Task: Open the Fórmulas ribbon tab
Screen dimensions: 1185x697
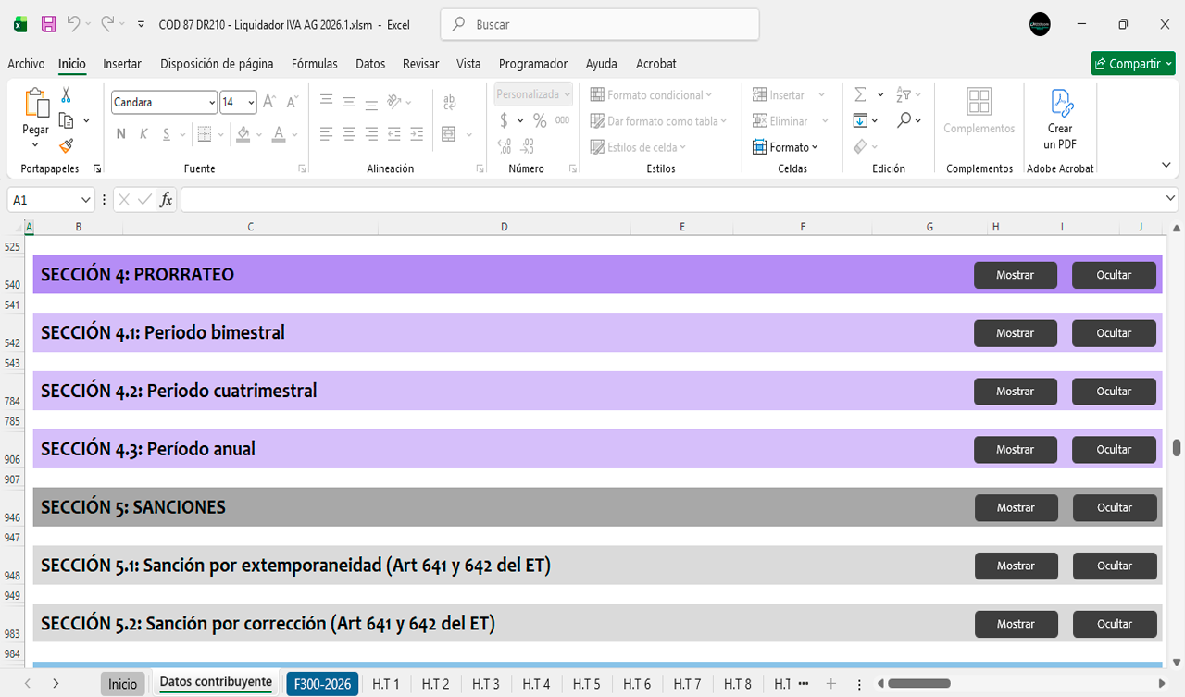Action: (x=314, y=64)
